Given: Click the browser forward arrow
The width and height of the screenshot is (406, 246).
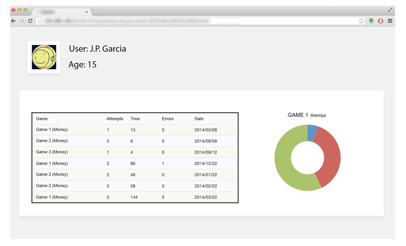Looking at the screenshot, I should click(x=22, y=21).
